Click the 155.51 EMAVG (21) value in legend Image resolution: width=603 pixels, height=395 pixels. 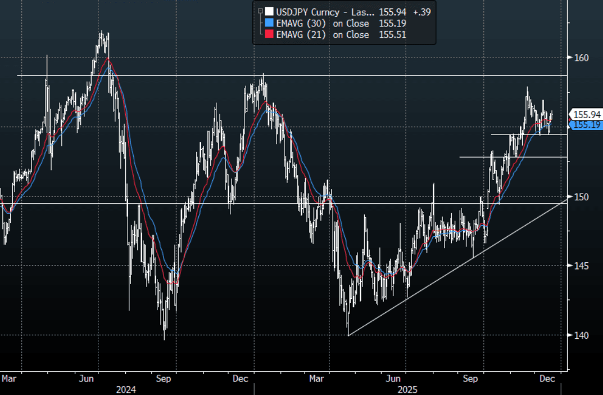(x=393, y=35)
